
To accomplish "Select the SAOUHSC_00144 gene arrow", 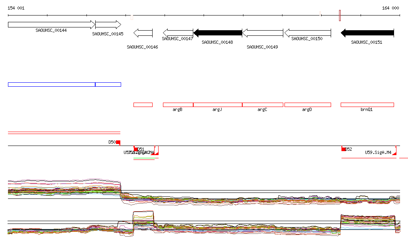I will [x=51, y=25].
